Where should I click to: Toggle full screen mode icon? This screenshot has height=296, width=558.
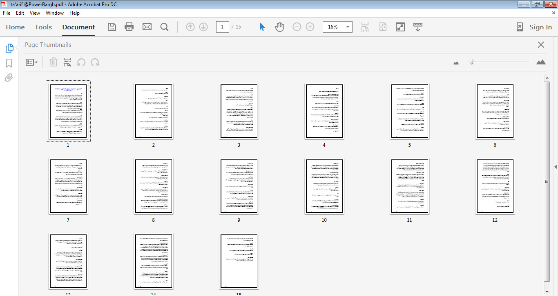pos(400,27)
